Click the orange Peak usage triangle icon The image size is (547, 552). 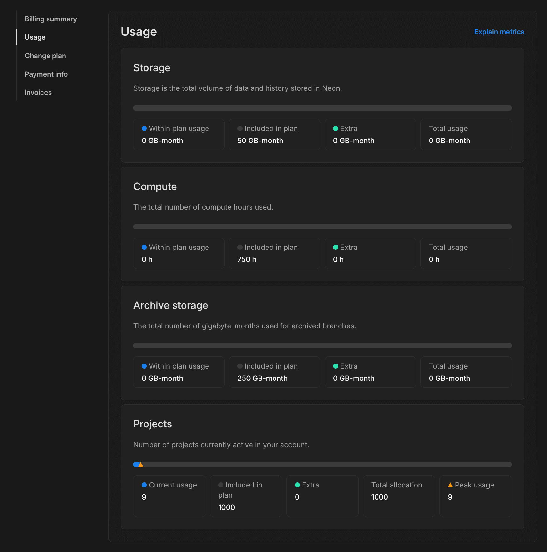(450, 485)
